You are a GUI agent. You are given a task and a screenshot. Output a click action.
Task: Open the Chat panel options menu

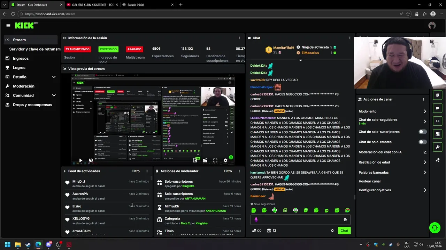[350, 38]
